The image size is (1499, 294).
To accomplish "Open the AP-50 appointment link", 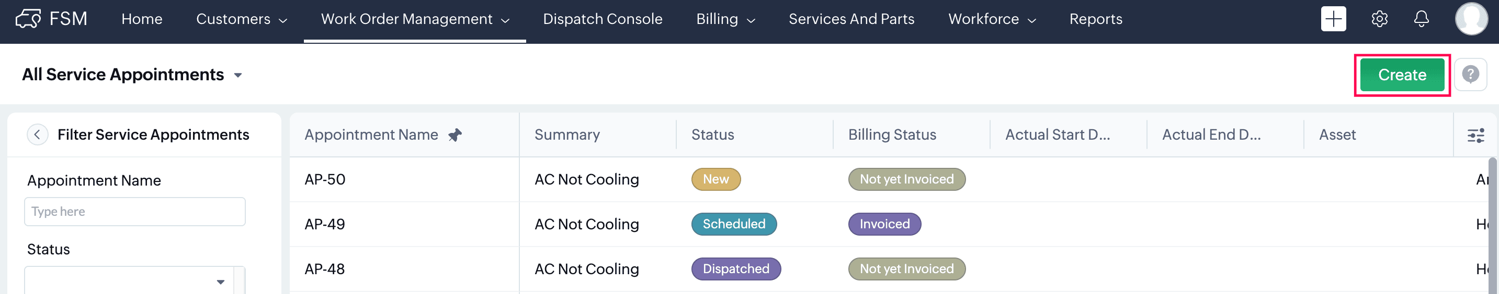I will (x=325, y=180).
